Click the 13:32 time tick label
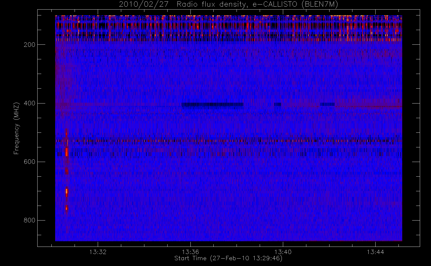431x266 pixels. pyautogui.click(x=98, y=252)
